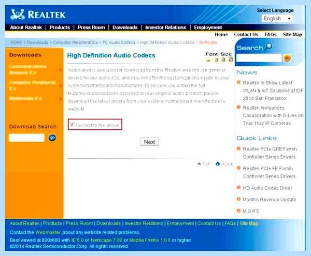Open M.O.P.S quick link
This screenshot has height=256, width=311.
(x=251, y=211)
